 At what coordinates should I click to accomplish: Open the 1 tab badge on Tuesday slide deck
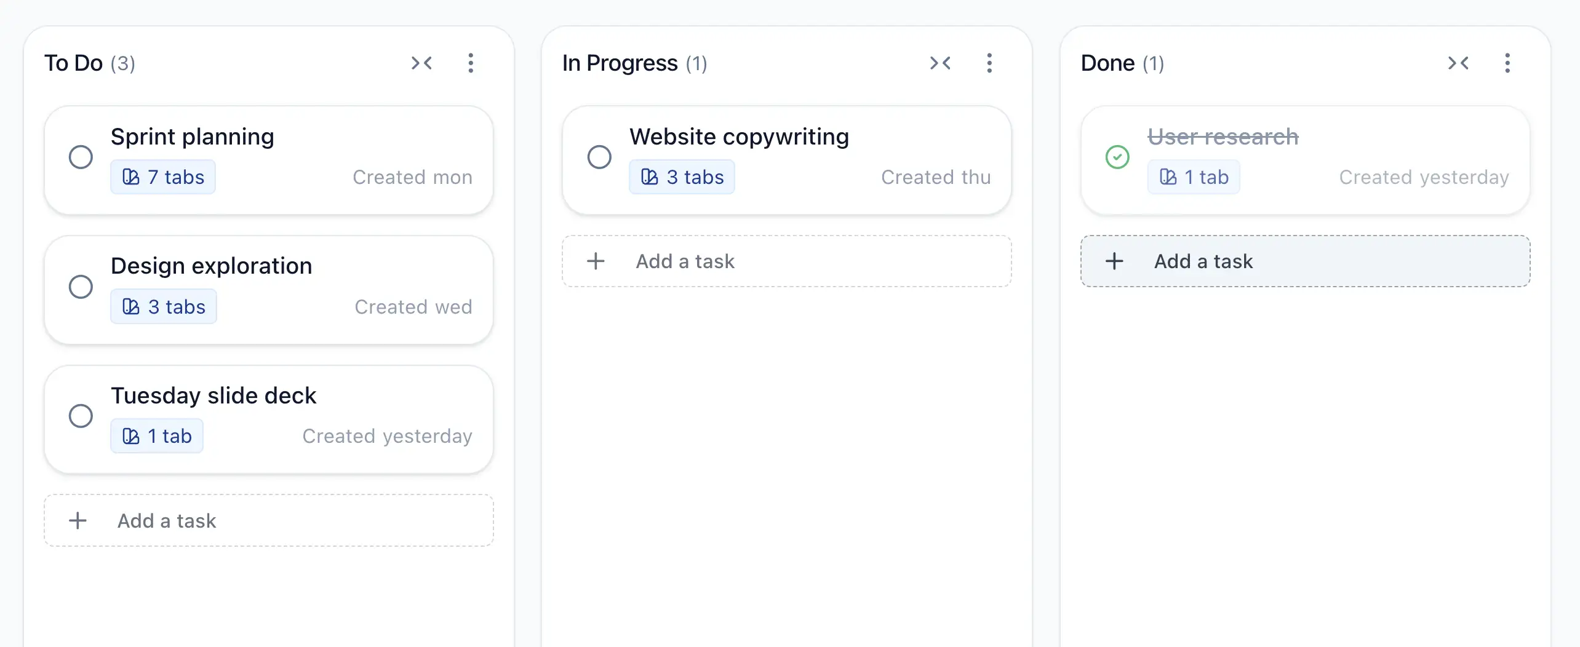pyautogui.click(x=157, y=436)
